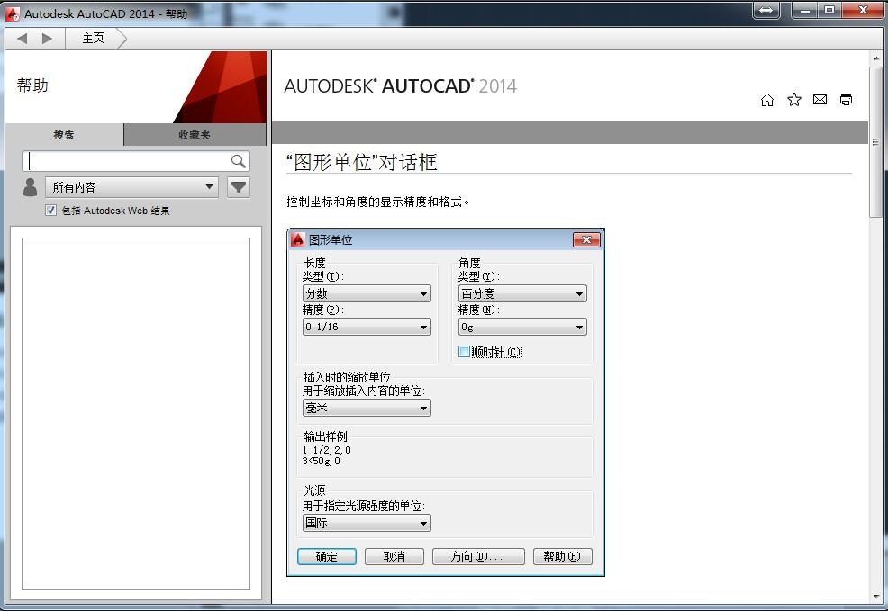
Task: Toggle the 顺时针 checkbox
Action: [x=464, y=351]
